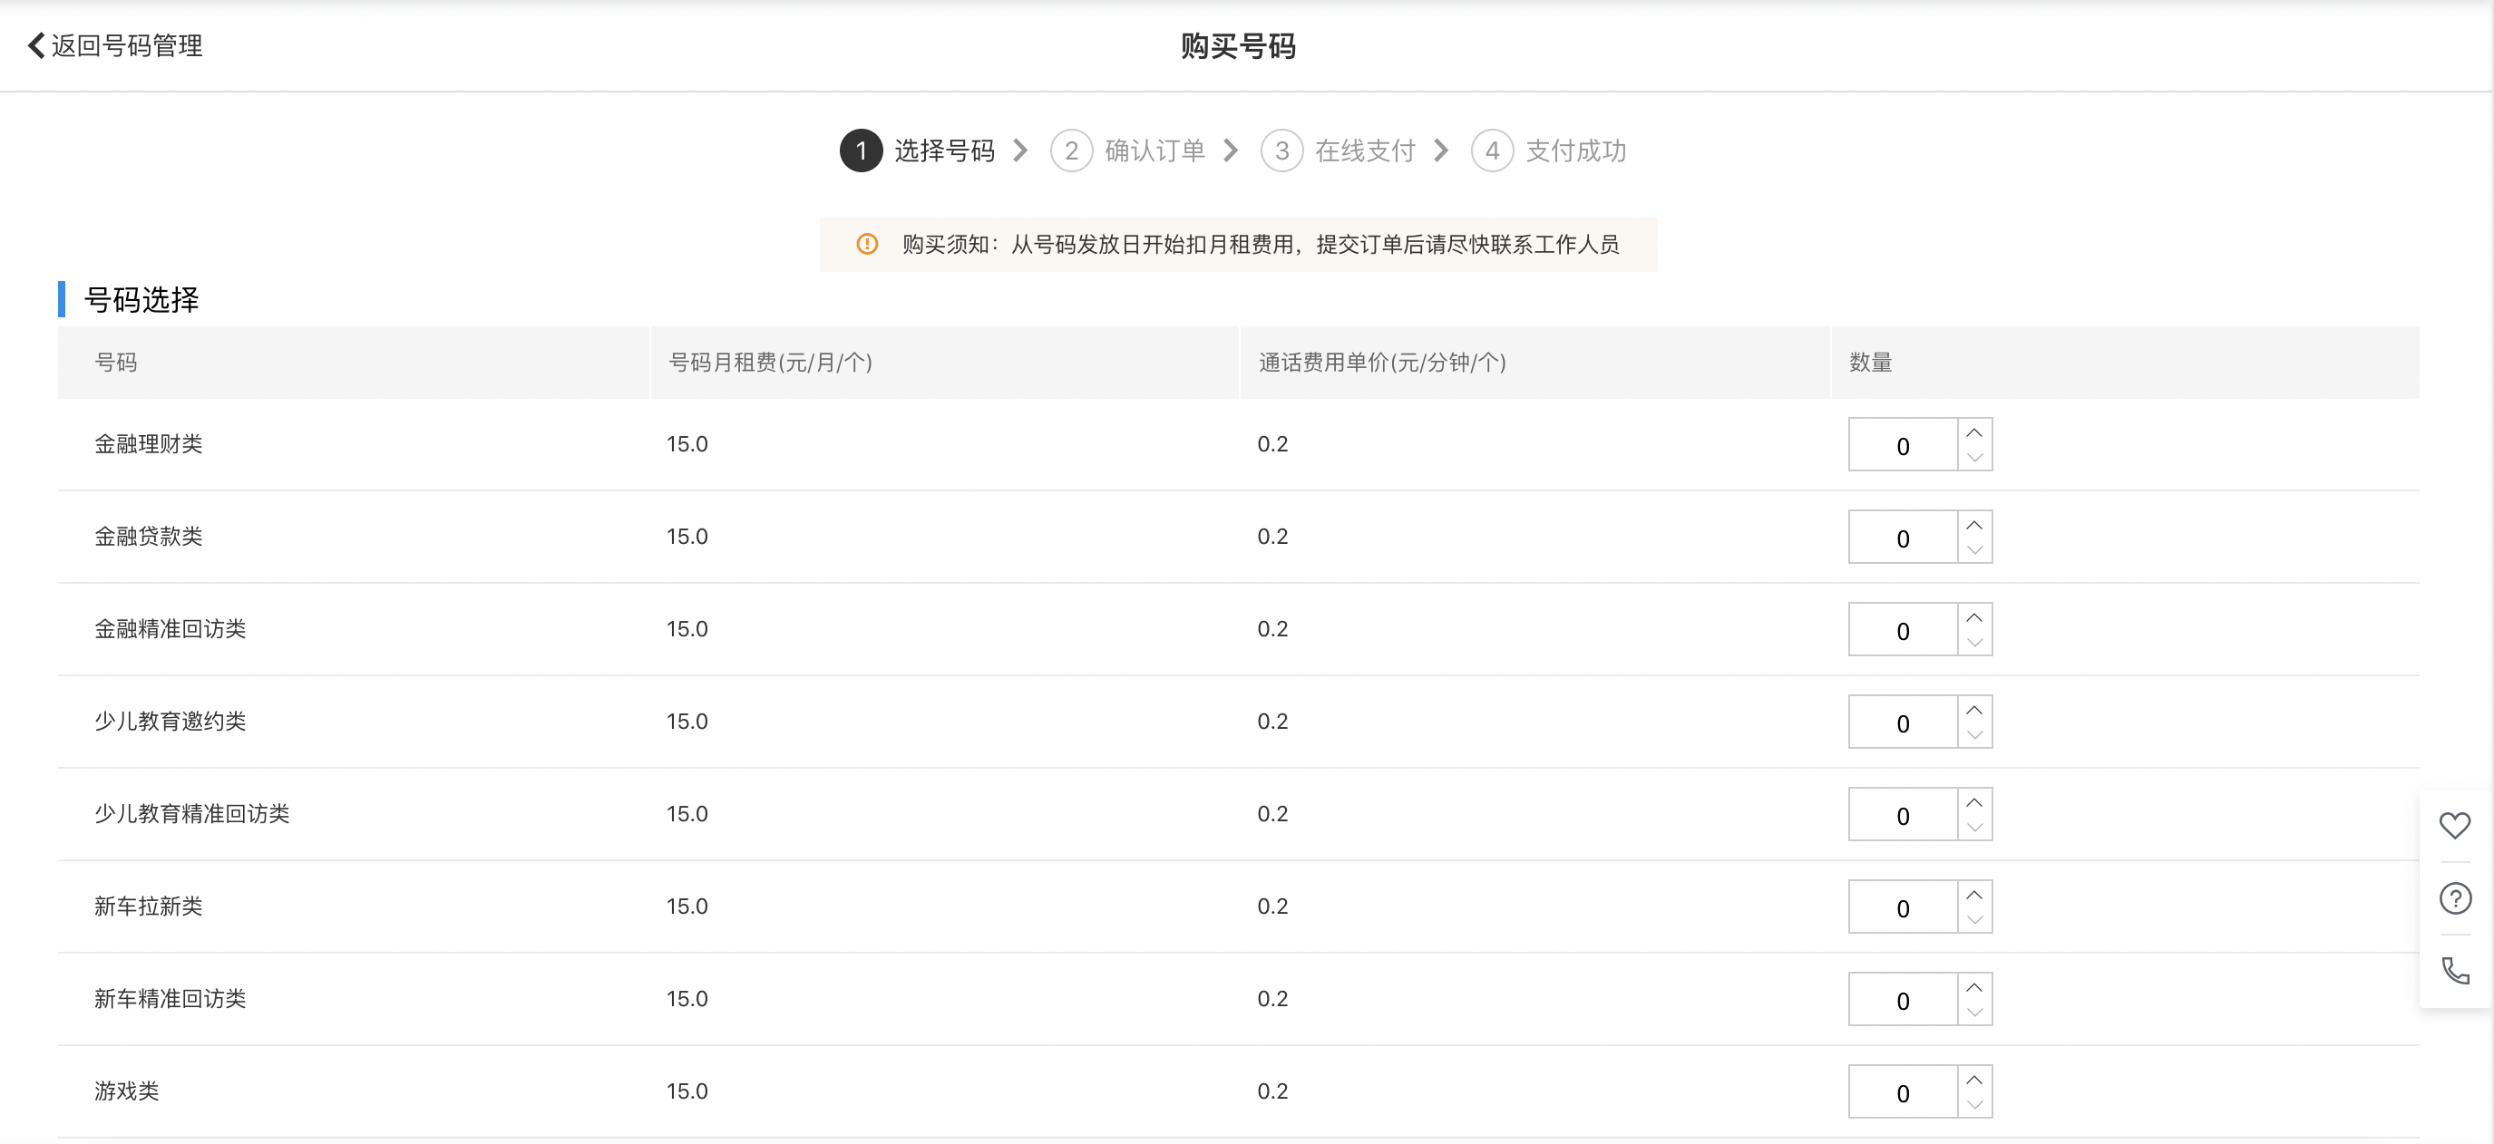Select step 2 确认订单
The height and width of the screenshot is (1144, 2494).
1128,151
